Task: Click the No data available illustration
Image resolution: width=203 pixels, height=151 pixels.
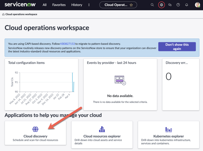Action: click(120, 80)
